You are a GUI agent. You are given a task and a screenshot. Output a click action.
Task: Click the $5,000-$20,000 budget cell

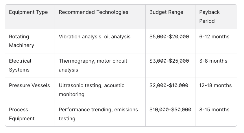click(170, 41)
